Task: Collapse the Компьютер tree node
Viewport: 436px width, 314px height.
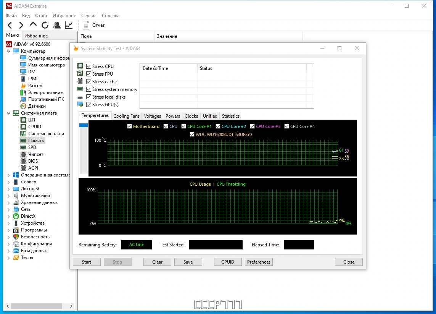Action: point(9,51)
